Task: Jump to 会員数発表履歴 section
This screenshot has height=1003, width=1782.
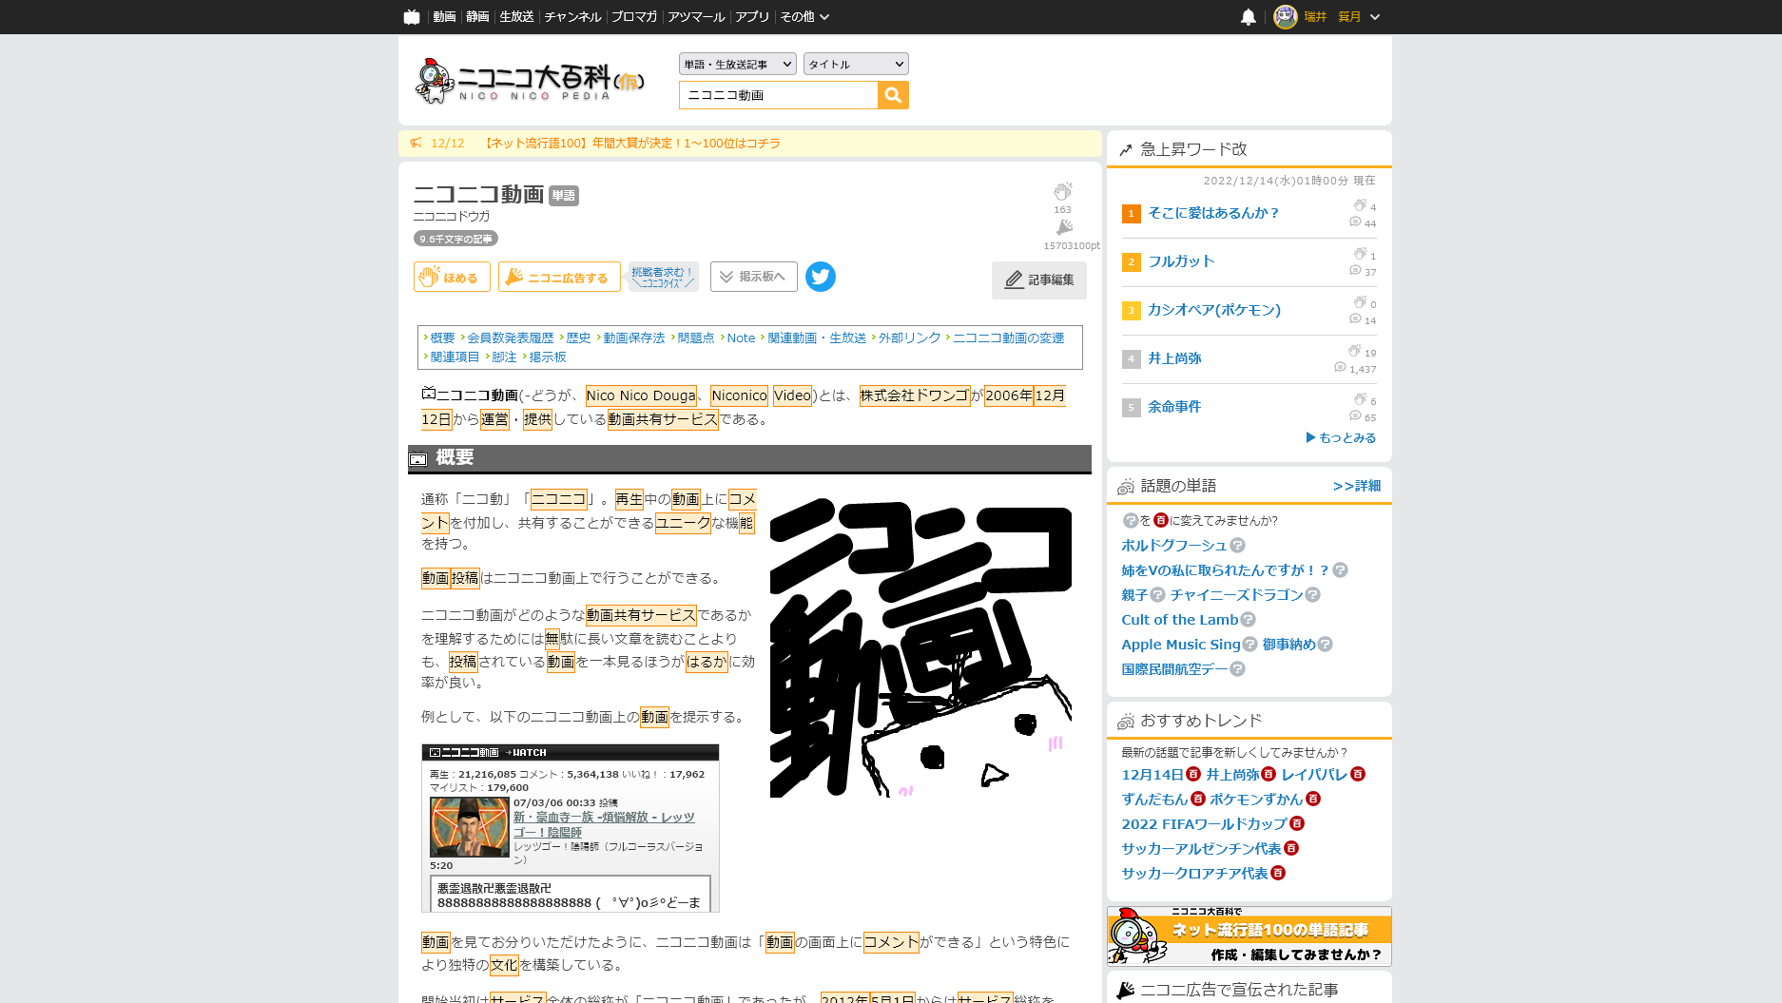Action: point(510,338)
